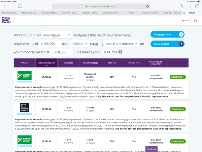Switch to Quince Quilted P tab
This screenshot has width=202, height=152.
point(111,13)
